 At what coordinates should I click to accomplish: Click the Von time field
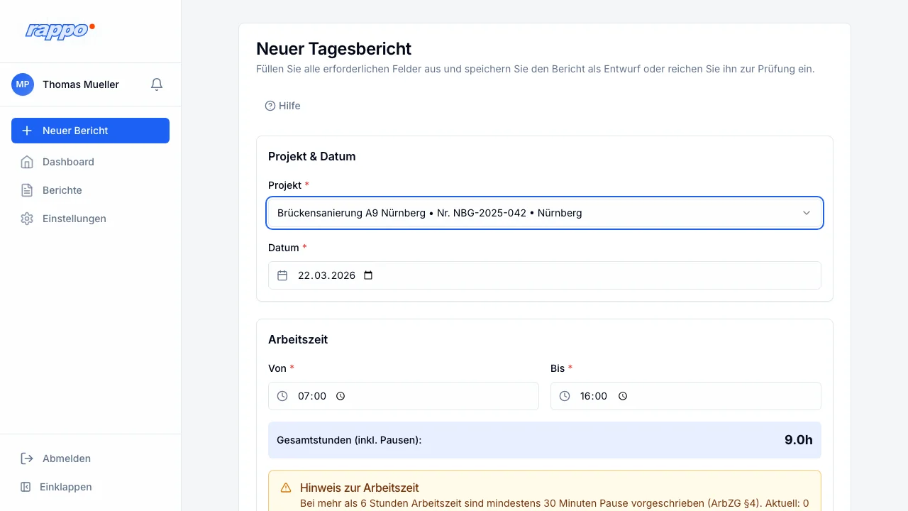[404, 396]
